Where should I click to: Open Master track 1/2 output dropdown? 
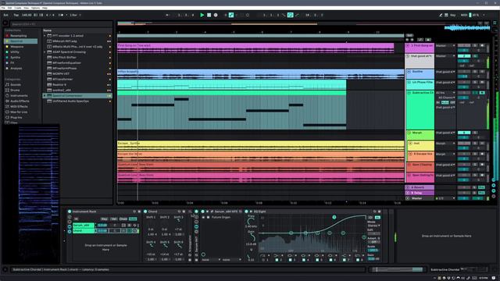coord(445,198)
